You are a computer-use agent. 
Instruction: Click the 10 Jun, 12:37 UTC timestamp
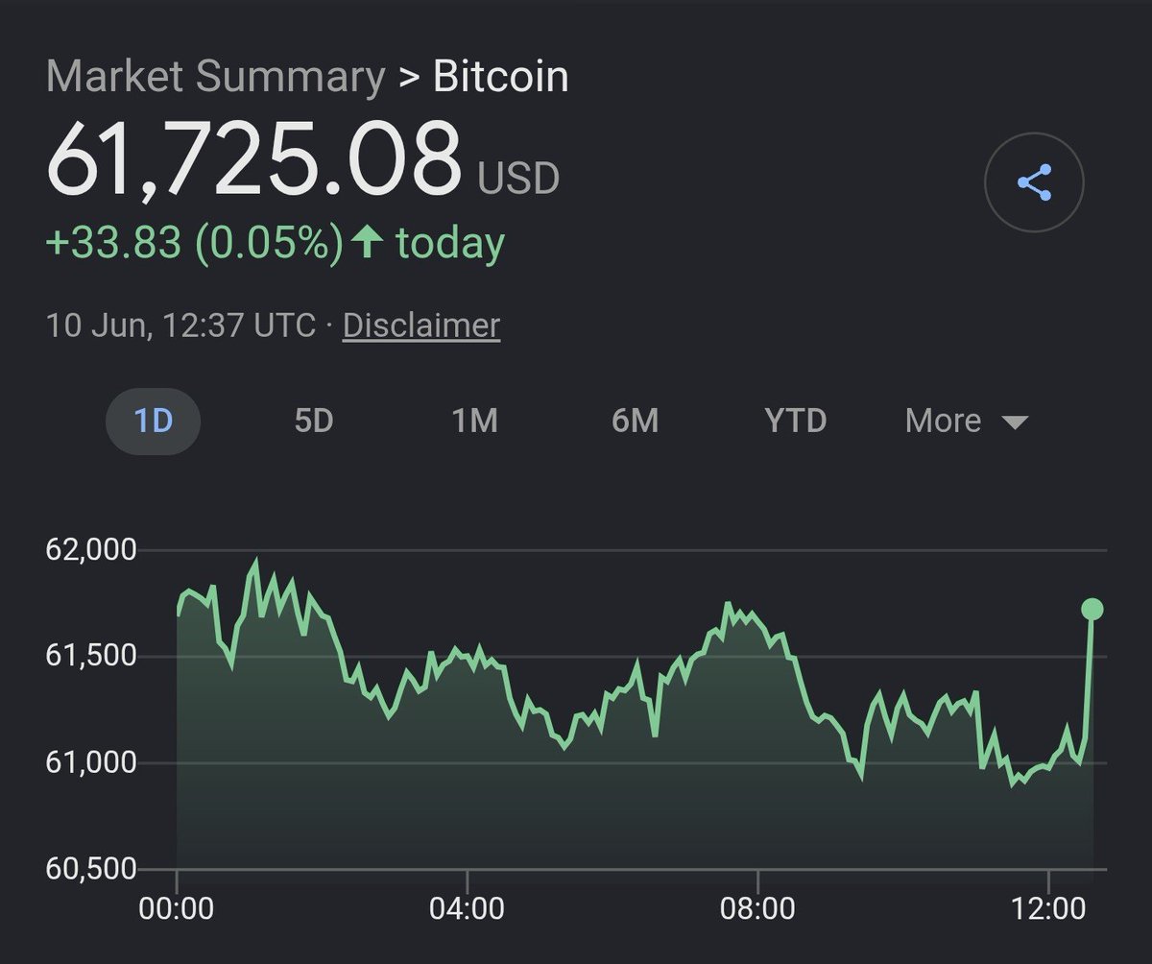pos(180,325)
